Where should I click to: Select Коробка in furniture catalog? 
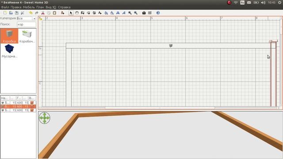point(9,36)
